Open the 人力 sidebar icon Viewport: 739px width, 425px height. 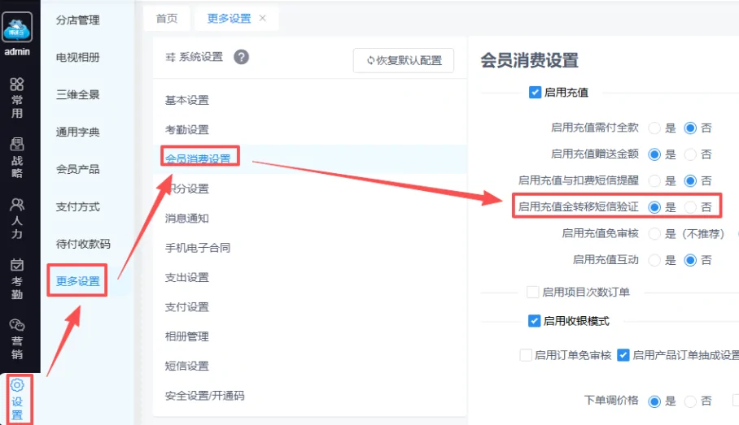pos(17,205)
